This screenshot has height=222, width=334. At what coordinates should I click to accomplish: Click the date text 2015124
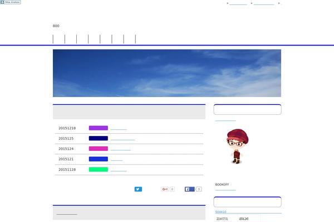click(x=66, y=149)
